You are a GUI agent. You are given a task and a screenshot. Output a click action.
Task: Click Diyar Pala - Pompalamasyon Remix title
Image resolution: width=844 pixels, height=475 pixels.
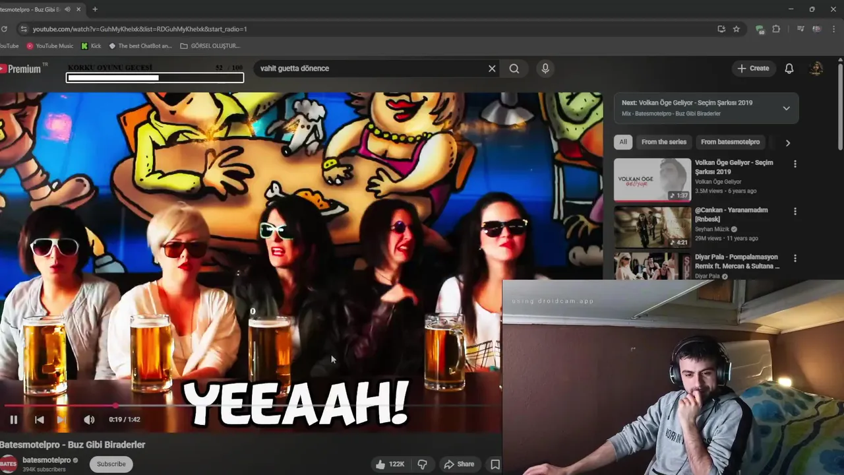[737, 261]
